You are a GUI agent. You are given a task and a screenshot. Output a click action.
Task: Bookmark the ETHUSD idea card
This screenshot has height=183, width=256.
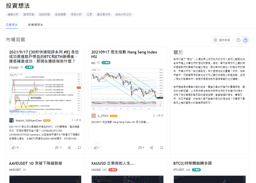79,148
